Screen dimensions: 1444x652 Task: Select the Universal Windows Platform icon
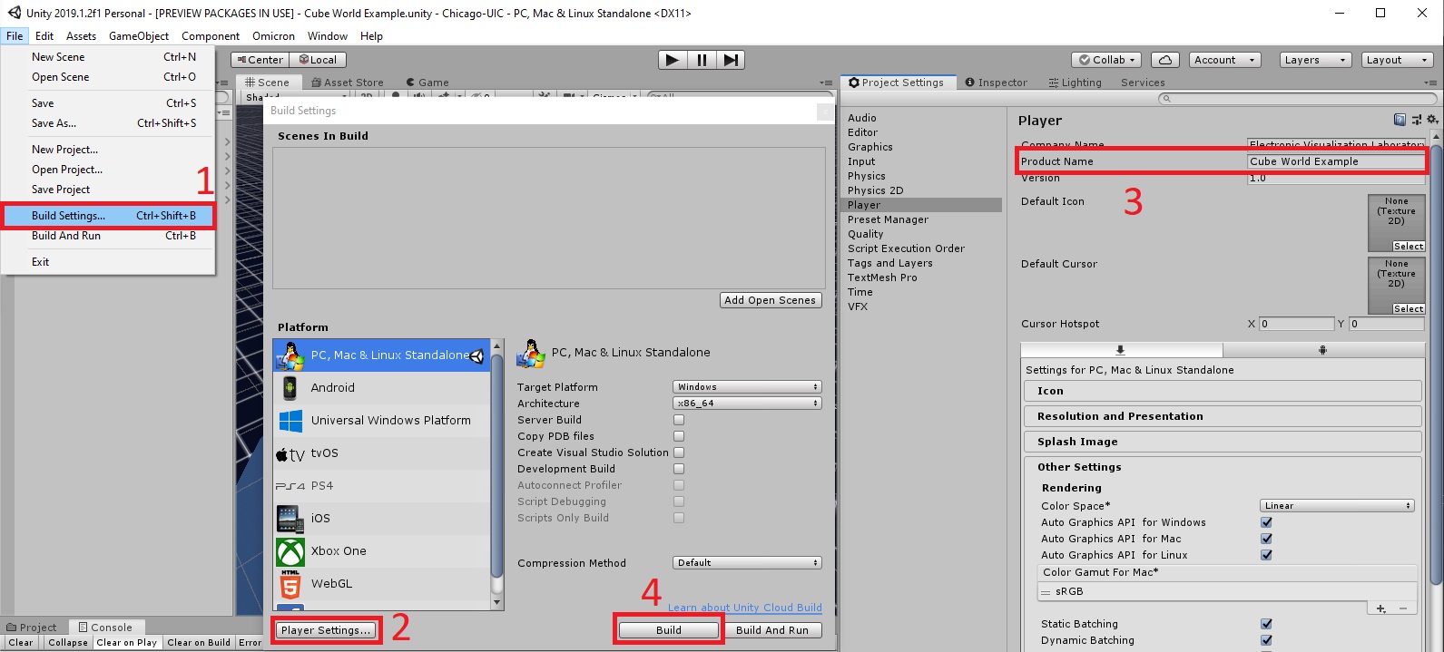click(x=290, y=421)
